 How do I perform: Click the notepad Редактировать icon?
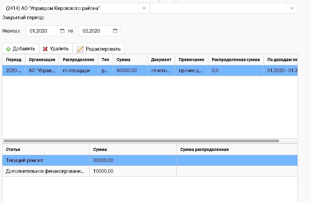[80, 49]
